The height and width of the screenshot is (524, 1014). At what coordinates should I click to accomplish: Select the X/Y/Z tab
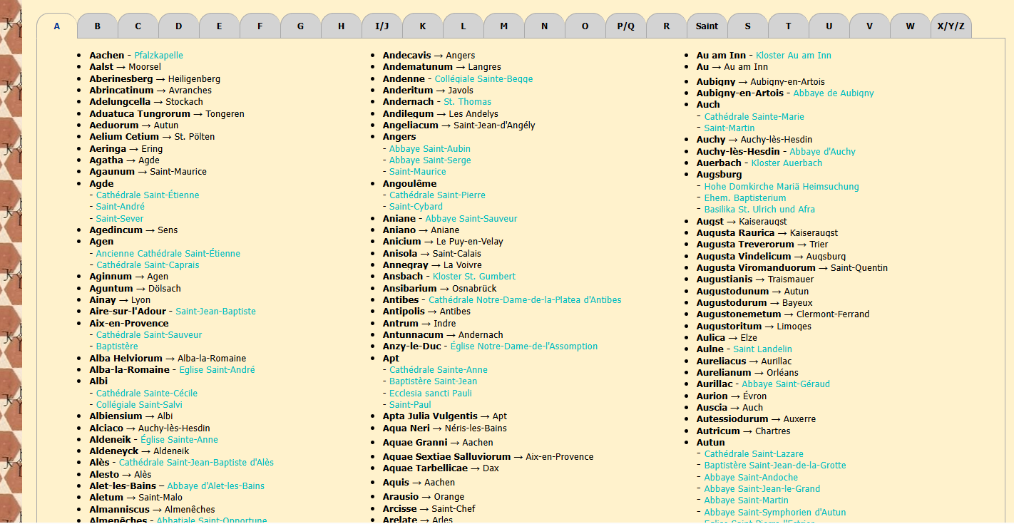pos(951,26)
